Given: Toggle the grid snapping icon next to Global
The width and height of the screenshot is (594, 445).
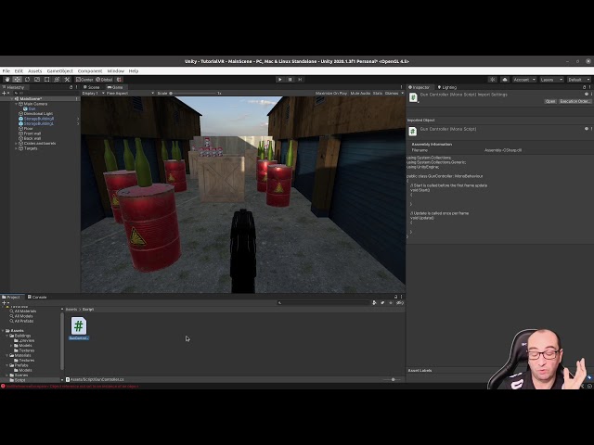Looking at the screenshot, I should (120, 80).
